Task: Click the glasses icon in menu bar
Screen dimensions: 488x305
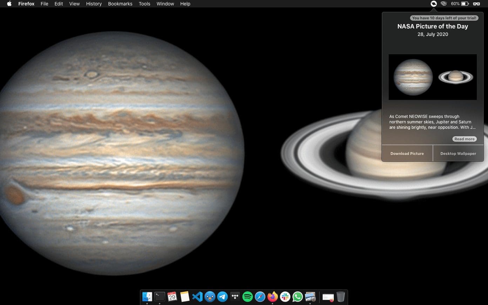Action: click(x=476, y=4)
